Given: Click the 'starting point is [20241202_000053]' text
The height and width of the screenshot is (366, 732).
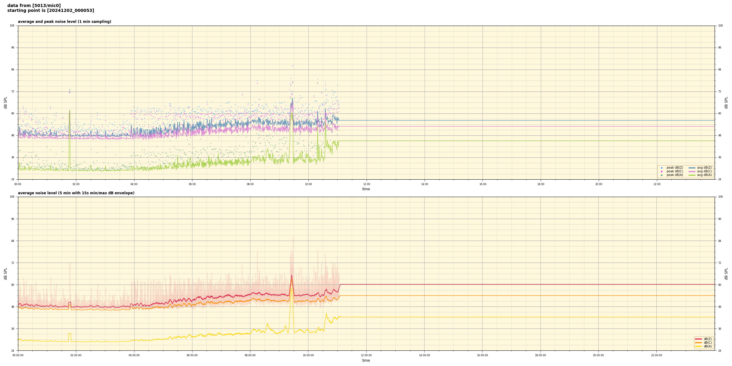Looking at the screenshot, I should [51, 11].
